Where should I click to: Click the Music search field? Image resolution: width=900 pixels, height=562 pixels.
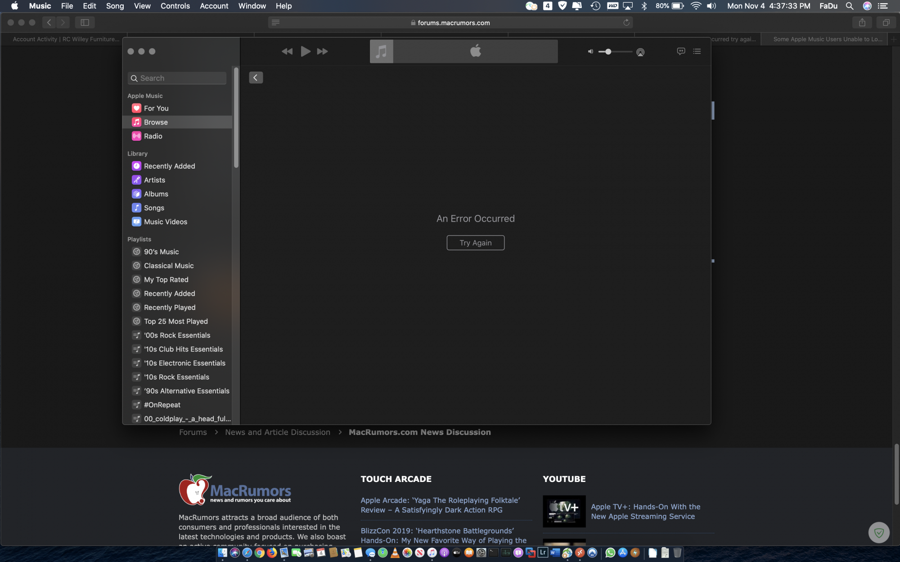pos(177,78)
